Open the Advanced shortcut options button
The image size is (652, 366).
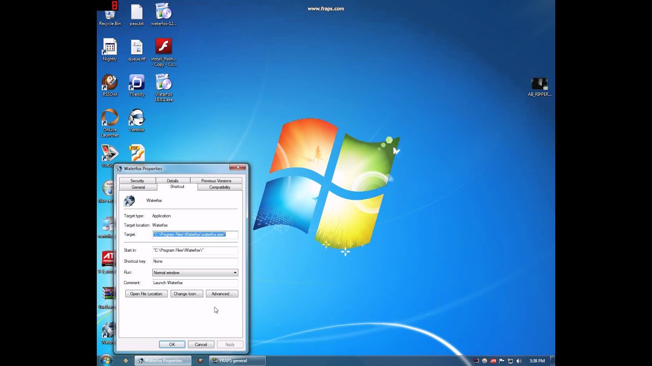tap(222, 294)
